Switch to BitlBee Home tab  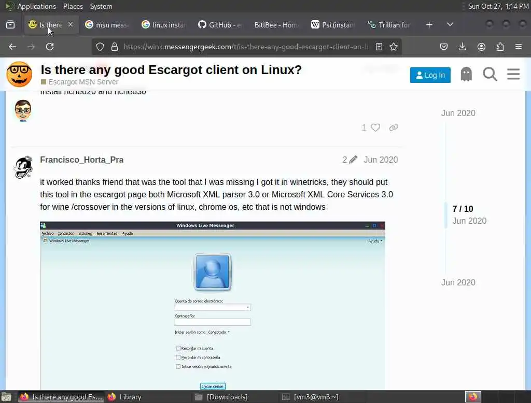coord(276,25)
